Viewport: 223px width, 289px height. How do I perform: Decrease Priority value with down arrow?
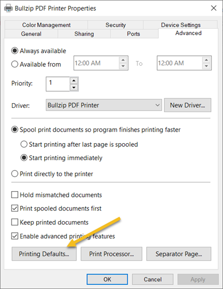tap(74, 87)
